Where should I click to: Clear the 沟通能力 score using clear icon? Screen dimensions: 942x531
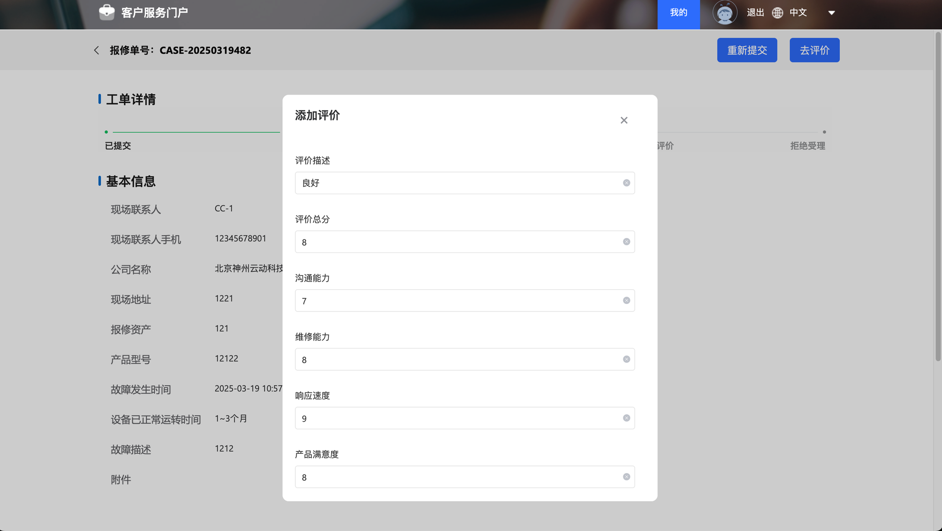coord(626,301)
